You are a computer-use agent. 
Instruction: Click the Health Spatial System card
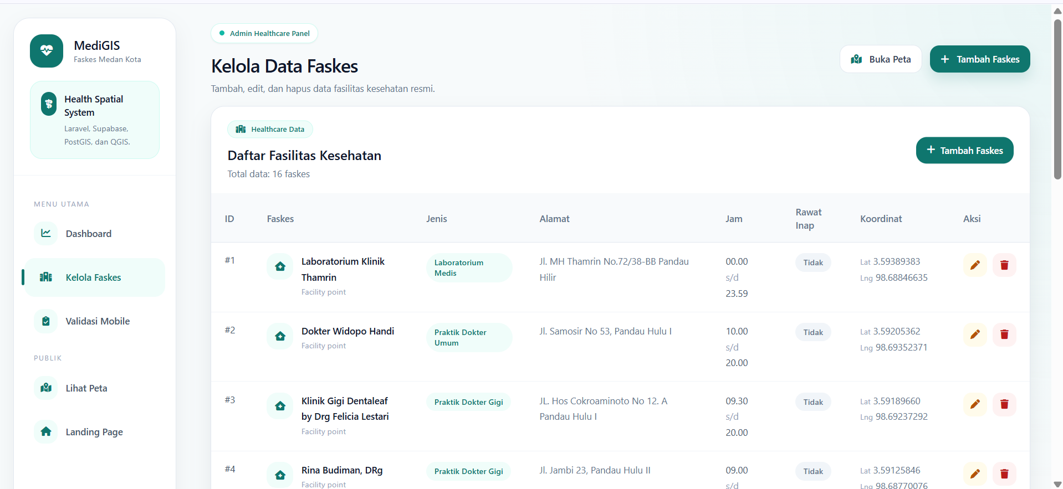(95, 120)
